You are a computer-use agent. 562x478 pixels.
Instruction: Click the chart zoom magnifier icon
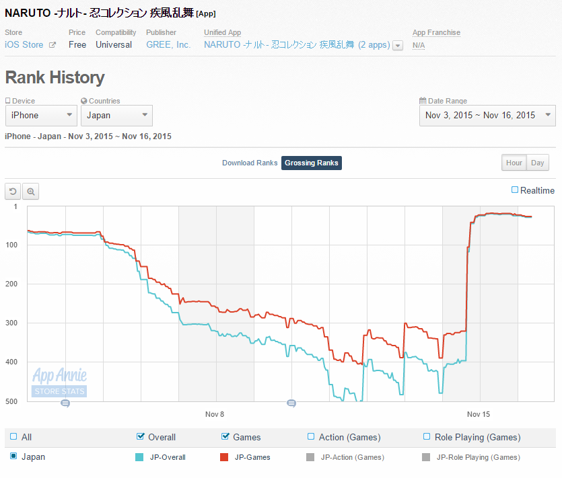[31, 191]
